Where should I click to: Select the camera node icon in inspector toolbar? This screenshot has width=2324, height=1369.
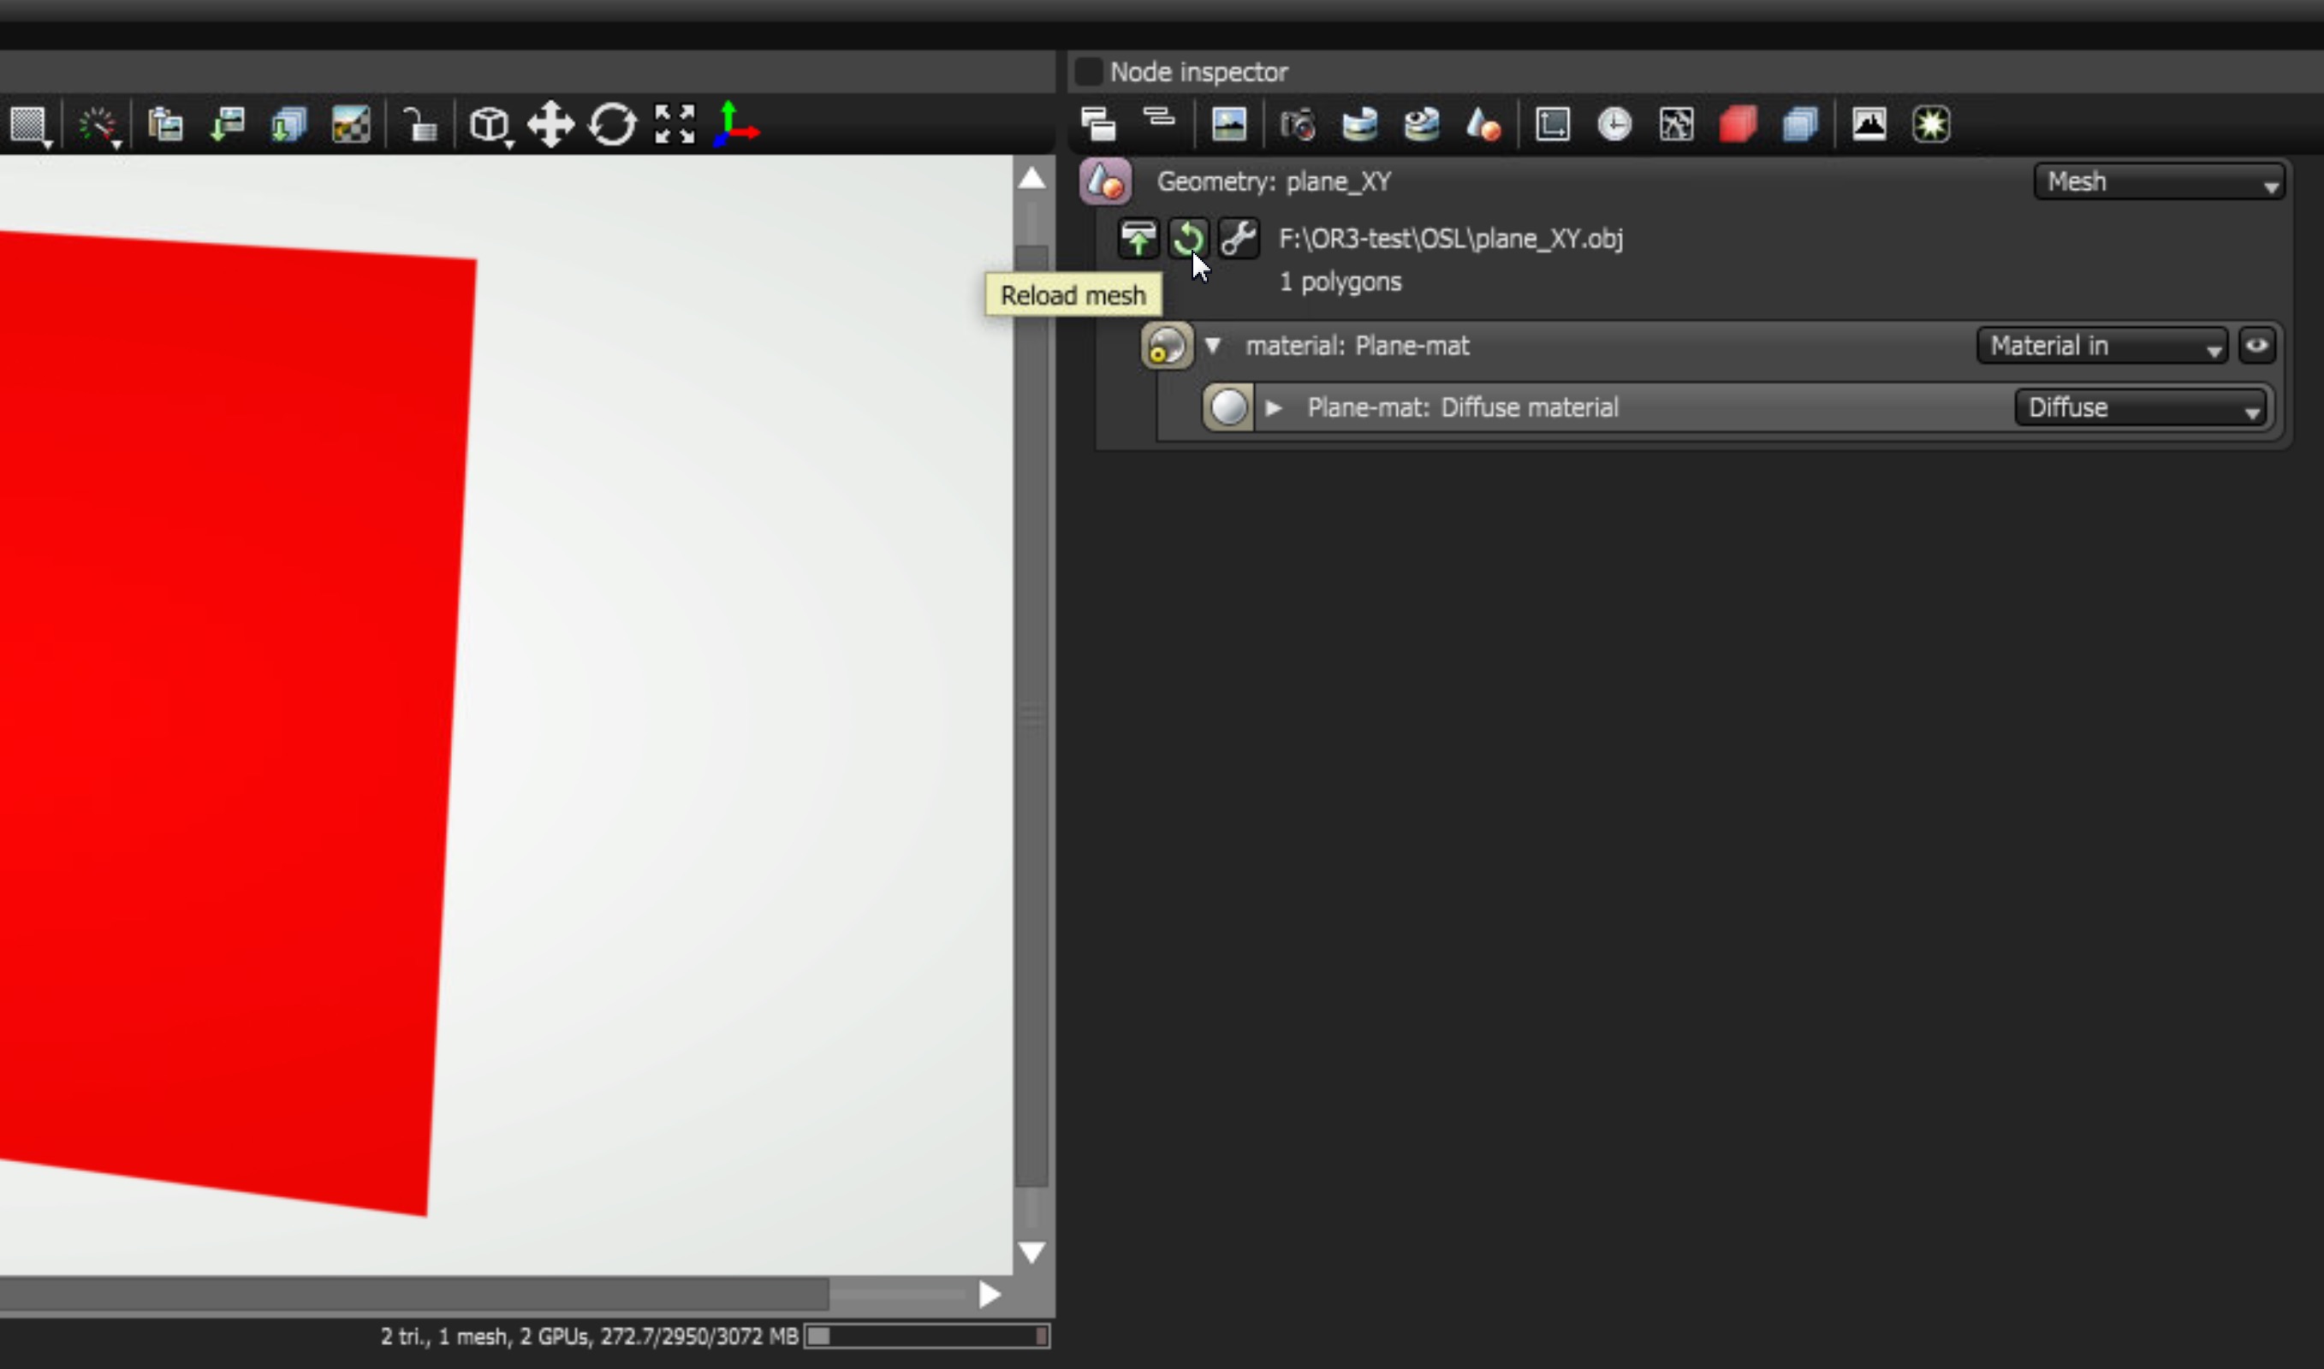click(x=1297, y=125)
